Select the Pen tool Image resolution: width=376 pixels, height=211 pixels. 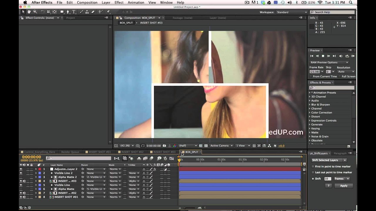pos(68,12)
